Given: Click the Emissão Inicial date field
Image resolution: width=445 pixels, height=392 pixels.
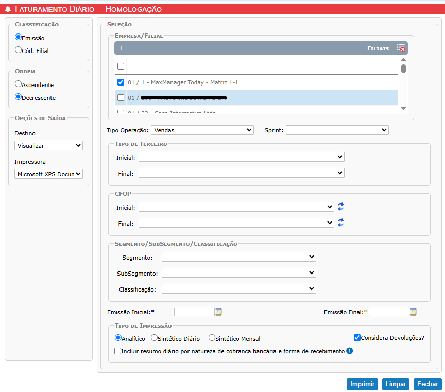Looking at the screenshot, I should 194,312.
